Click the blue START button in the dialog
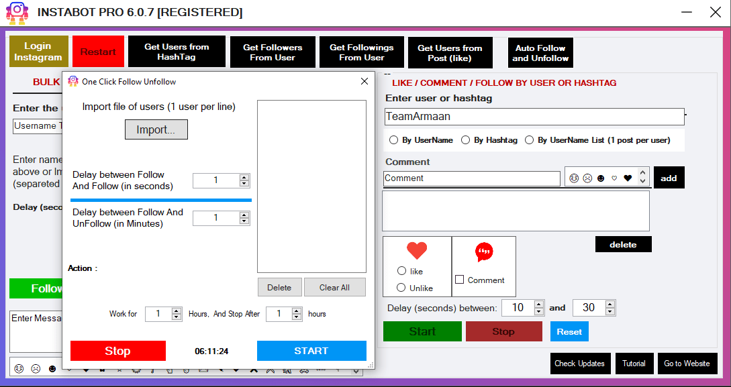 point(311,351)
